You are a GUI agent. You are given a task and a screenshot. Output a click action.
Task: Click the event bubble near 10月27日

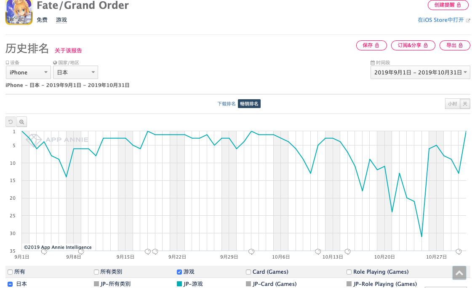coord(459,251)
